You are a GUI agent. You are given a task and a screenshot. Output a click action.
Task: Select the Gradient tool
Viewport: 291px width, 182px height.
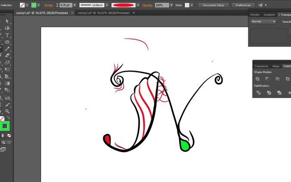tap(7, 83)
